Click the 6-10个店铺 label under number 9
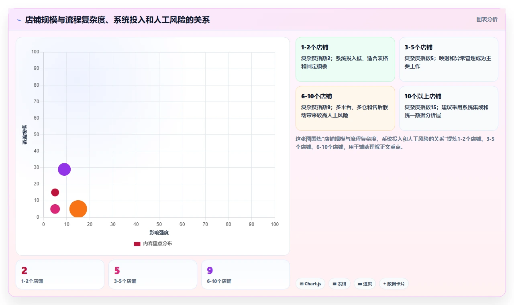514x305 pixels. (x=219, y=281)
